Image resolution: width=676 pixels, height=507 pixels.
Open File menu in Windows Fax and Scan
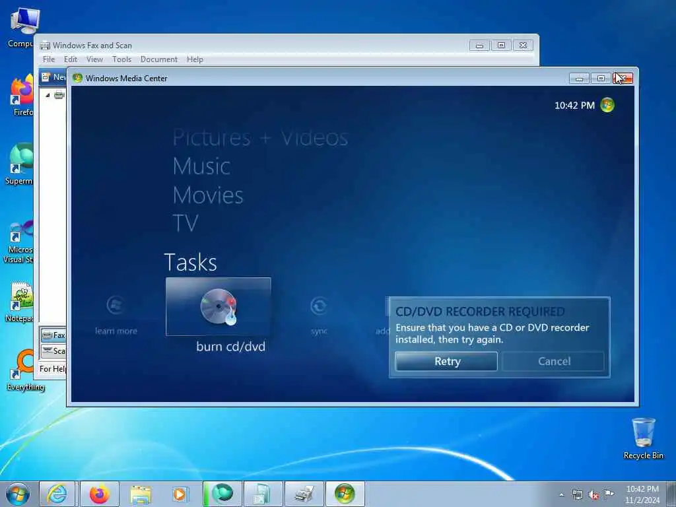tap(49, 59)
